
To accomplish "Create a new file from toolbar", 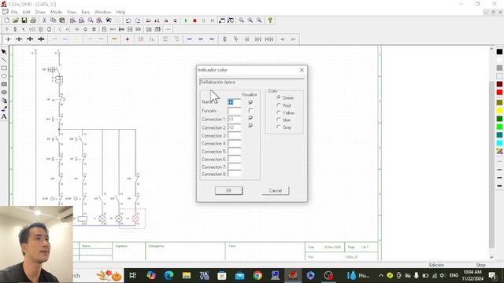I will [7, 20].
